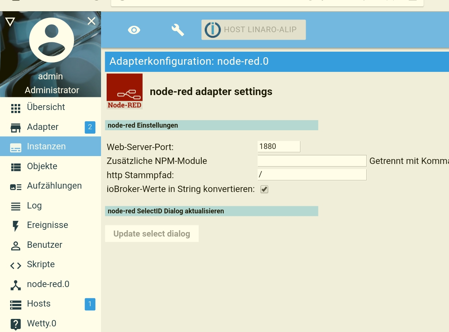The image size is (449, 332).
Task: Click the Web-Server-Port input field
Action: 279,146
